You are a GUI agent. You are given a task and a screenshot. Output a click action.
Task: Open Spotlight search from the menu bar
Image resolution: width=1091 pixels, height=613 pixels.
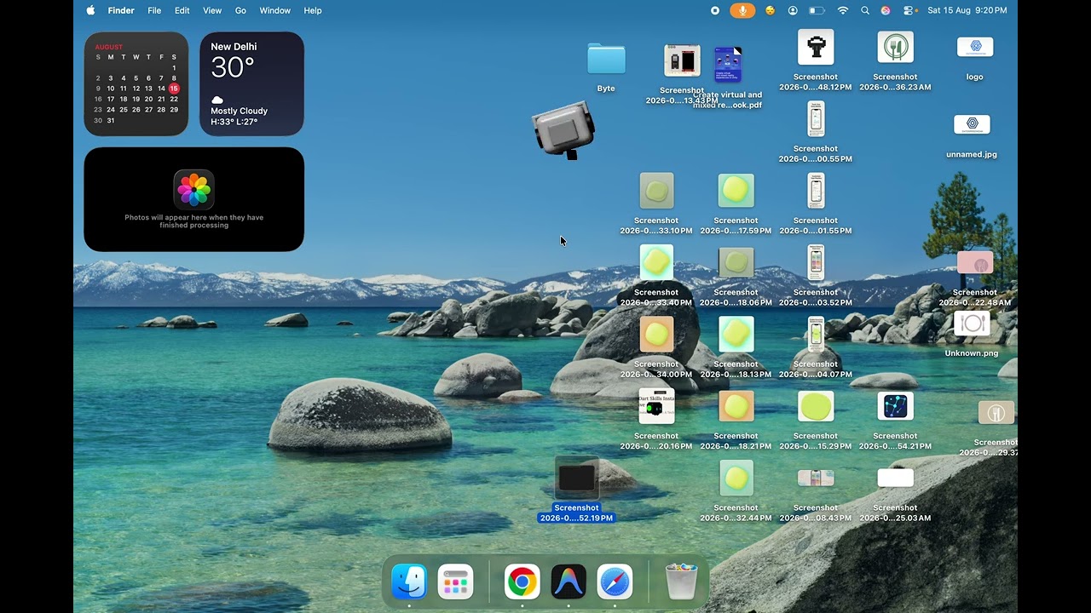point(865,10)
